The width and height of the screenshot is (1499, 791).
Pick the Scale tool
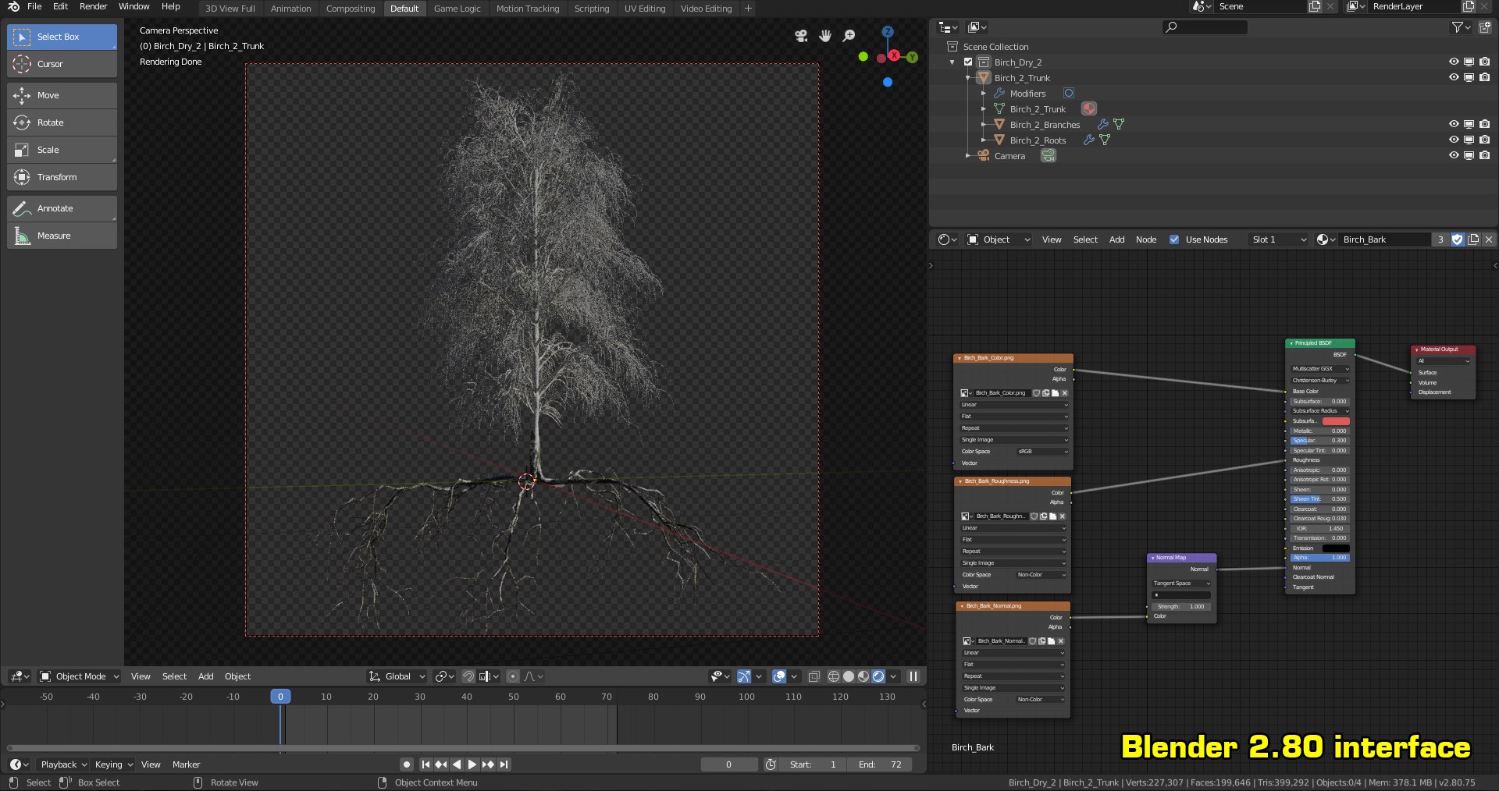point(62,150)
